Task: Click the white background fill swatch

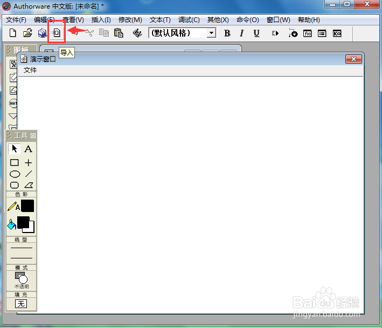Action: [32, 229]
